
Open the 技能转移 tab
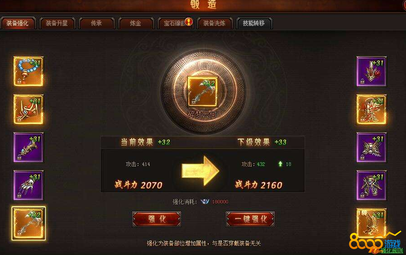[x=254, y=23]
